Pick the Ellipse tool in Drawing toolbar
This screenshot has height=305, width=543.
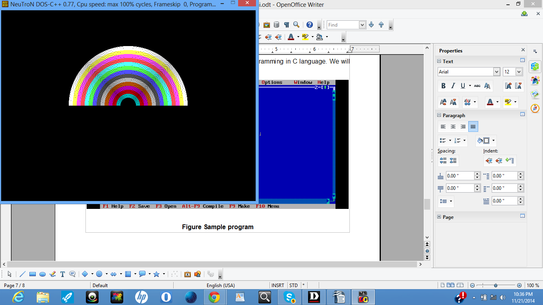click(43, 274)
